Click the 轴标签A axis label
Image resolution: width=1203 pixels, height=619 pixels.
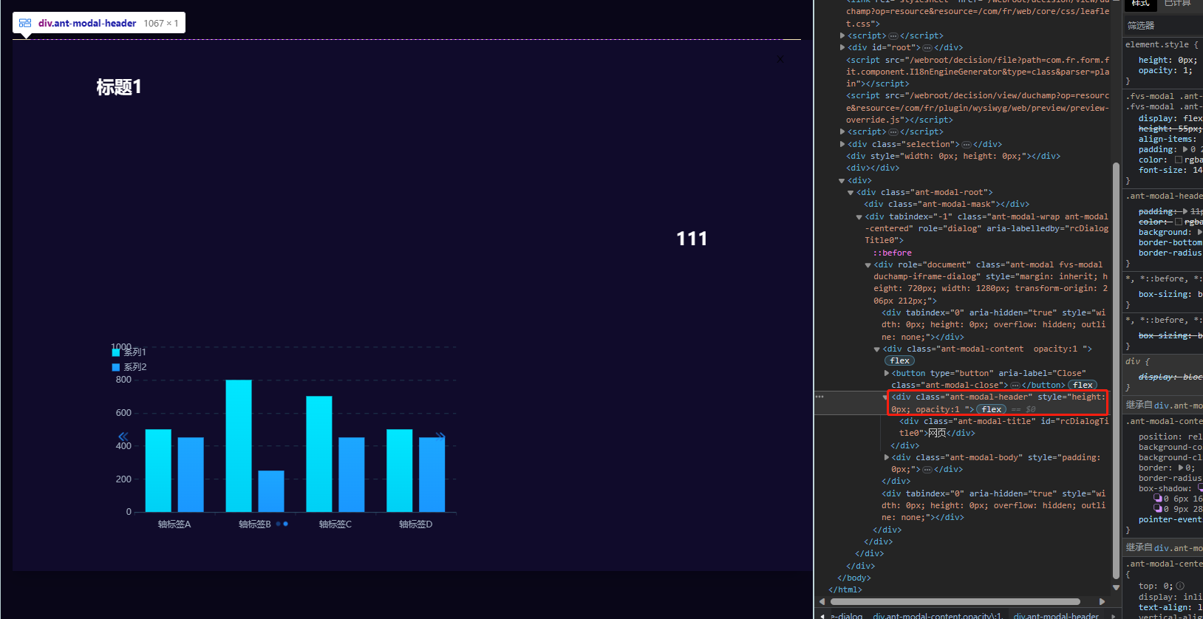[x=174, y=524]
